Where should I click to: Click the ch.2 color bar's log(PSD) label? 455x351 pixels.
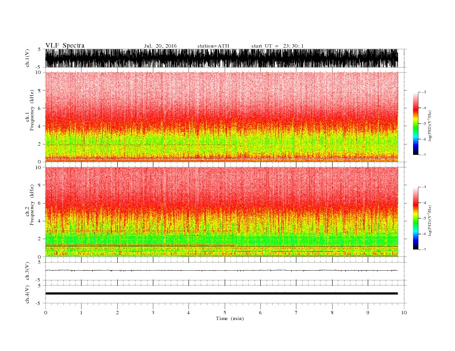430,221
